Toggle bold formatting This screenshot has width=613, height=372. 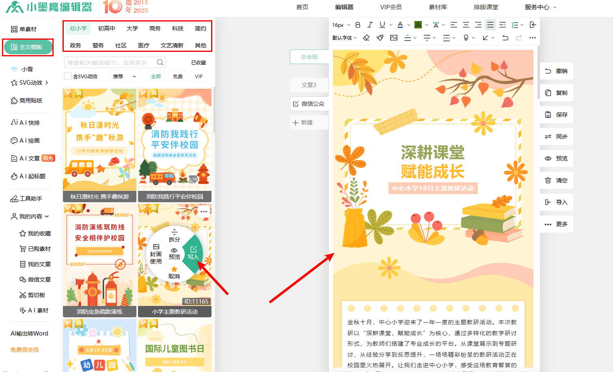click(x=357, y=24)
